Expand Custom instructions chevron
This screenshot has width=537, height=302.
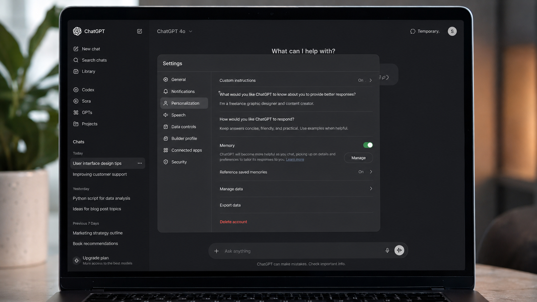(371, 80)
